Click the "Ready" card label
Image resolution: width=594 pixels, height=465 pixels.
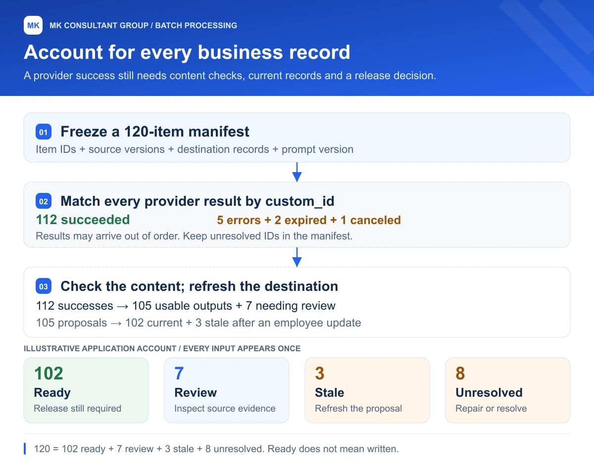coord(52,392)
